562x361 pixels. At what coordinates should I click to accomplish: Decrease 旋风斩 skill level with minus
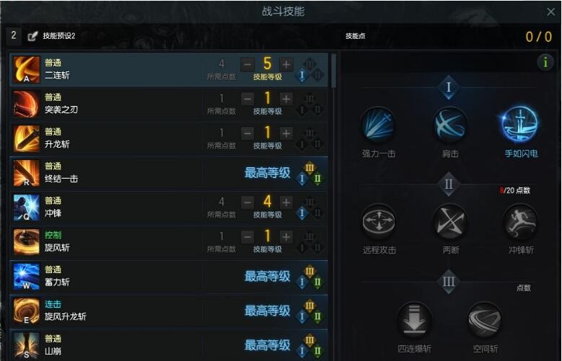pyautogui.click(x=247, y=237)
